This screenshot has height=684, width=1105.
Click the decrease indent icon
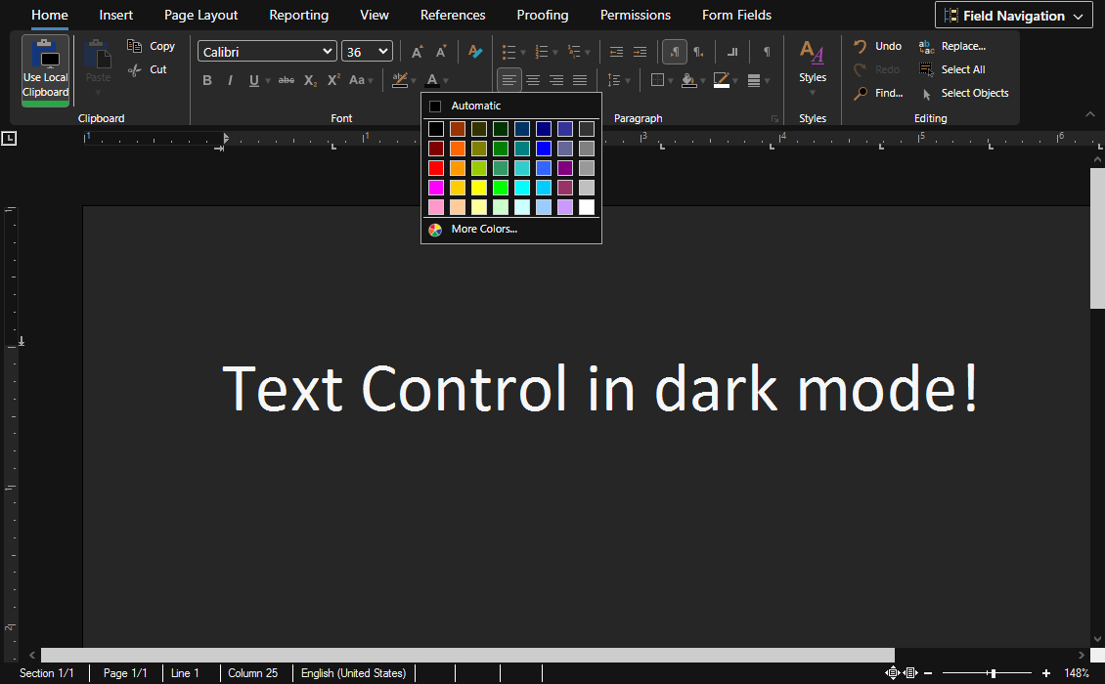(x=615, y=51)
